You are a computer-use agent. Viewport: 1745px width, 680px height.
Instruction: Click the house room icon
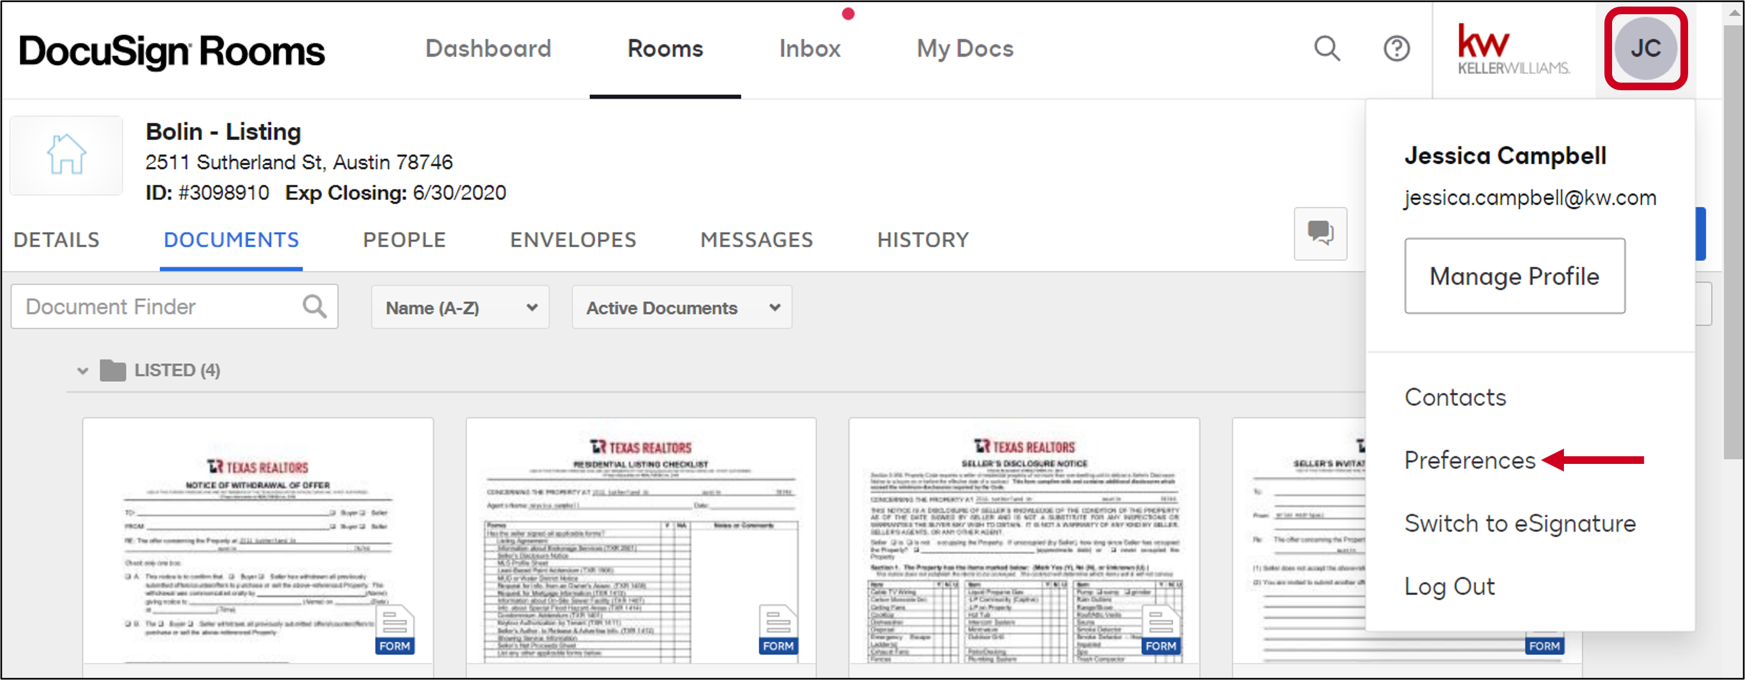[x=66, y=155]
